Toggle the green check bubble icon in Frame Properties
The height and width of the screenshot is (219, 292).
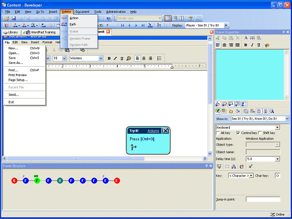pyautogui.click(x=218, y=111)
